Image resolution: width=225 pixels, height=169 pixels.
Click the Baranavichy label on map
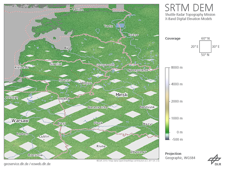(x=98, y=107)
